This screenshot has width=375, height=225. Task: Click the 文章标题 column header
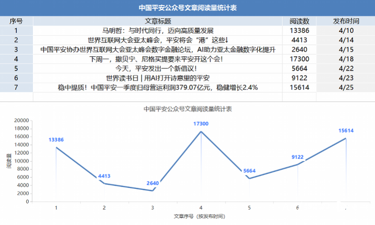click(x=158, y=21)
